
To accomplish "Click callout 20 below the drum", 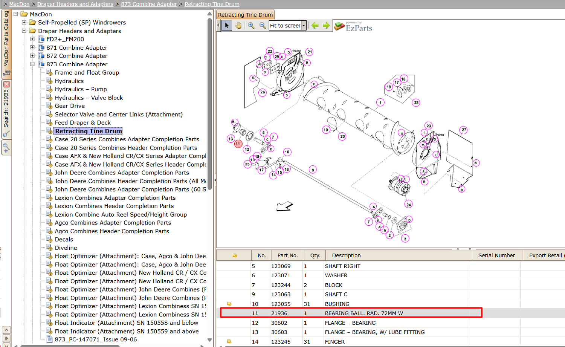I will (x=342, y=136).
